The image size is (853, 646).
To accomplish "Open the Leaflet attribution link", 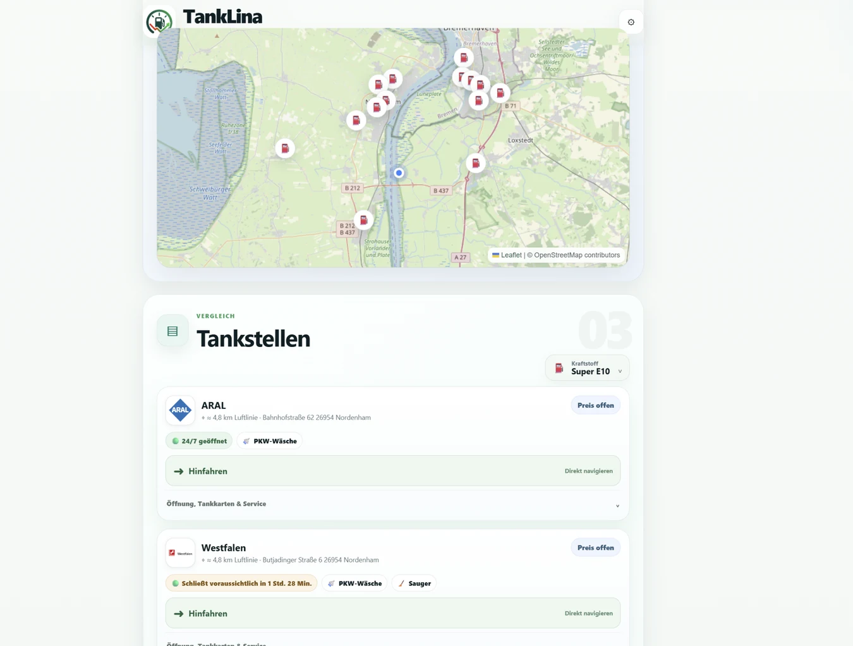I will (x=507, y=255).
